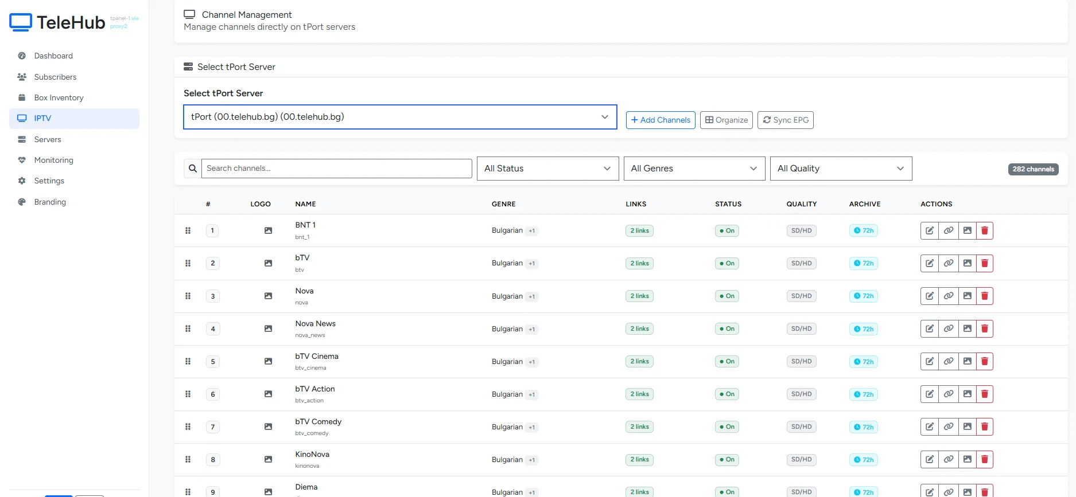Open links for BNT 1 channel
This screenshot has width=1076, height=497.
pos(949,230)
